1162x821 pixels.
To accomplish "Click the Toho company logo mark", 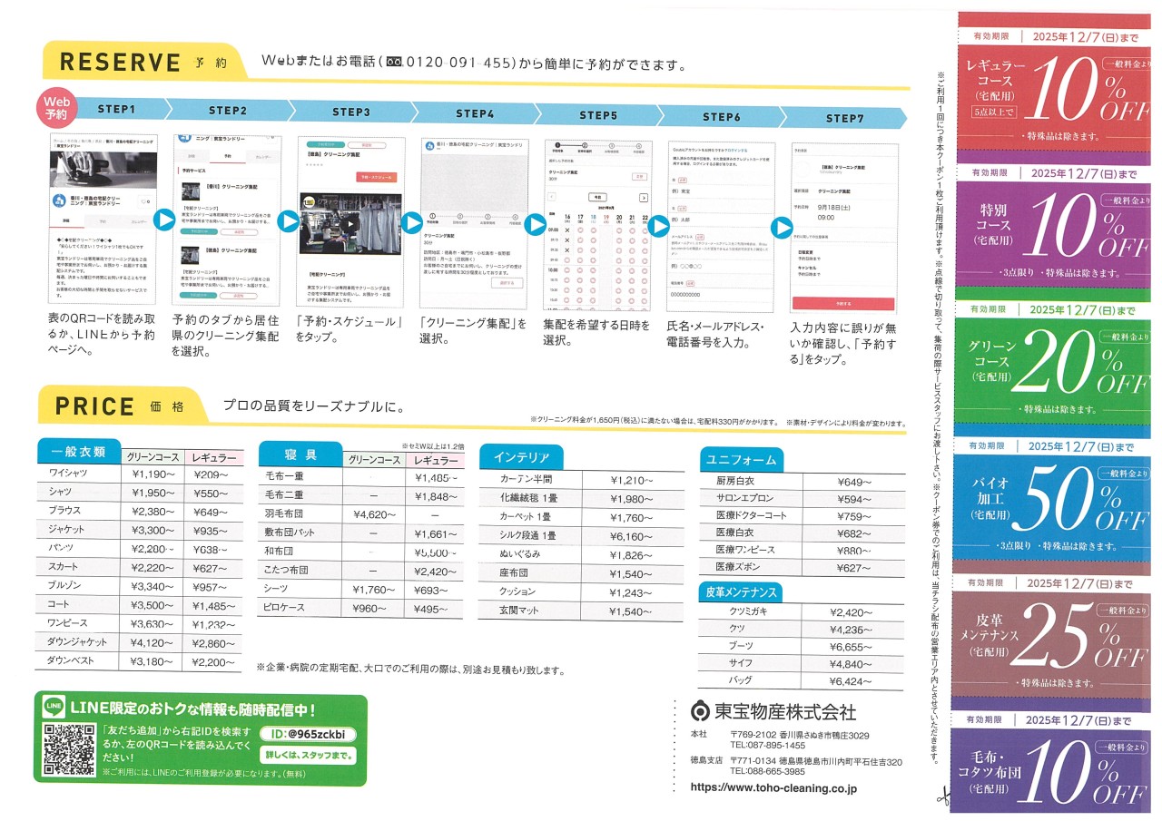I will 699,710.
